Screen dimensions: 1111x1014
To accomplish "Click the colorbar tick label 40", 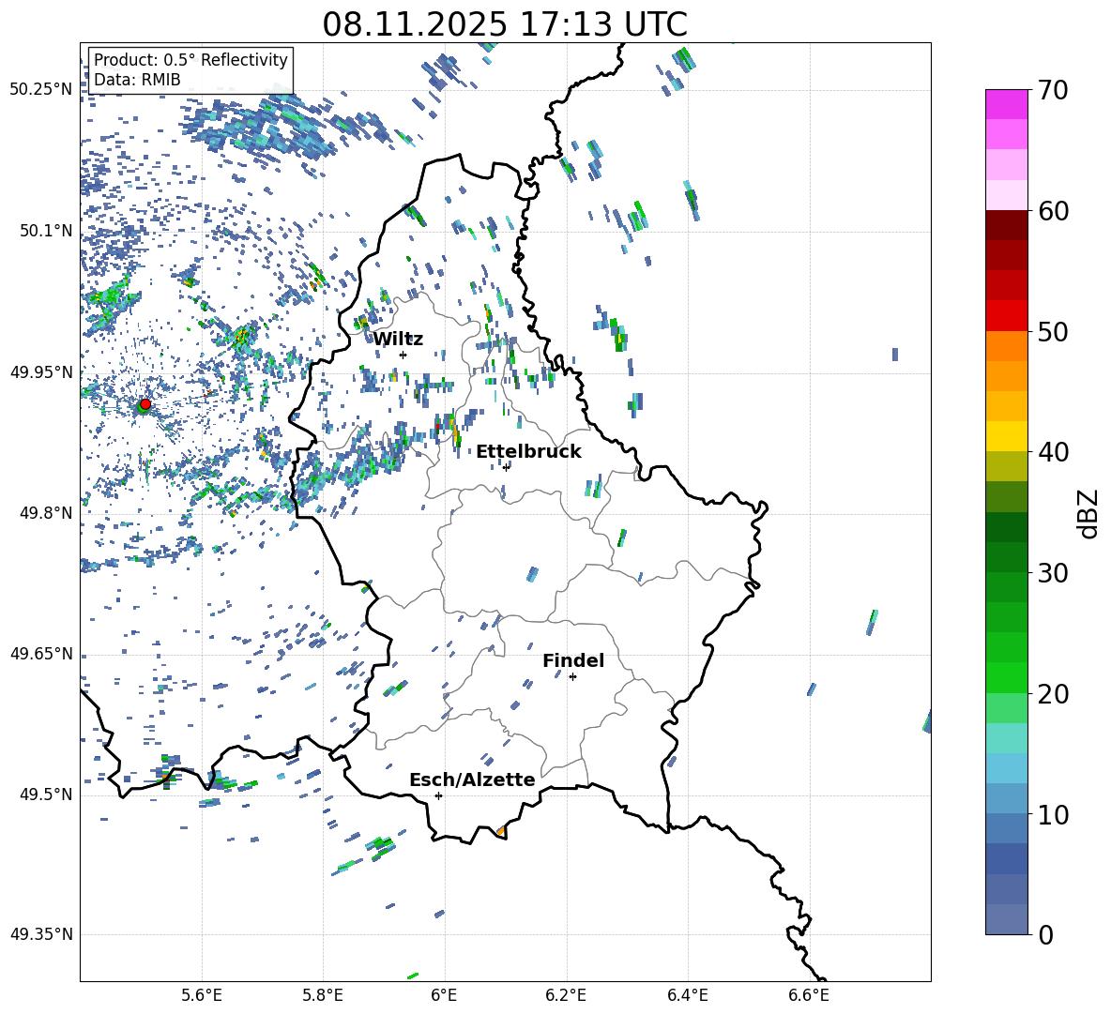I will point(1053,452).
